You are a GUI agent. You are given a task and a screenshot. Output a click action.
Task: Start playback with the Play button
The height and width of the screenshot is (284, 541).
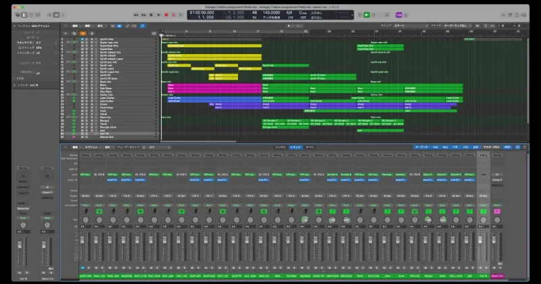pos(159,15)
